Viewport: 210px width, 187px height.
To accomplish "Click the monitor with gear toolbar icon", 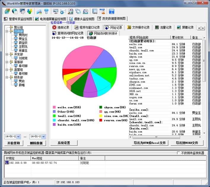I will tap(22, 11).
